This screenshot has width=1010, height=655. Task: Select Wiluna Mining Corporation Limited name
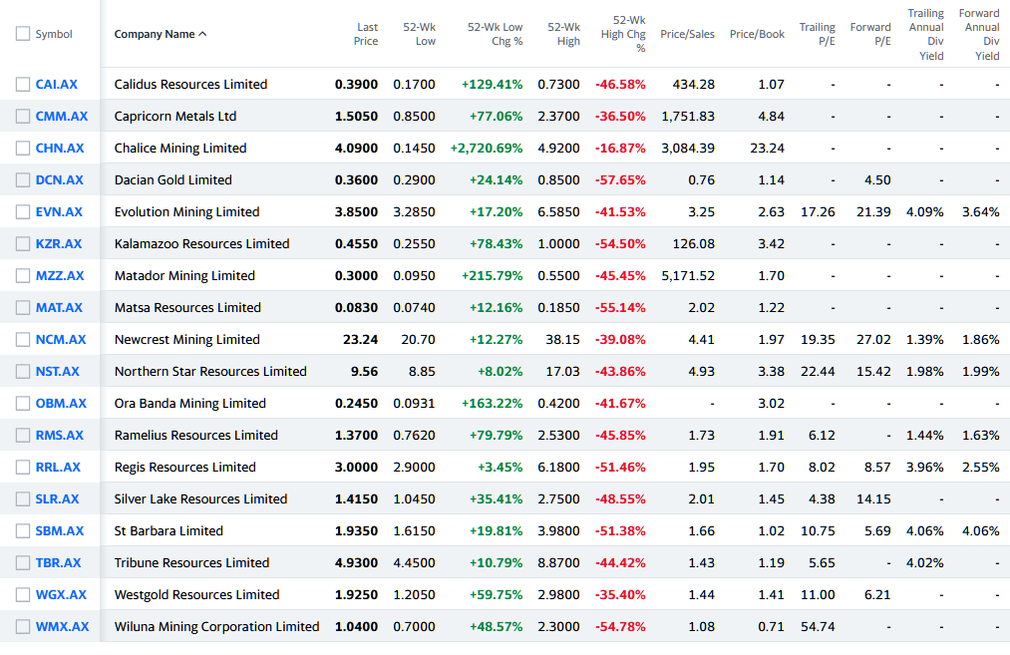(x=217, y=627)
